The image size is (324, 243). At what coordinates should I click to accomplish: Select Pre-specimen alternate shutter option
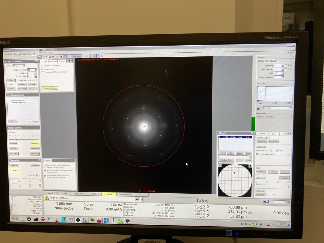pos(42,72)
